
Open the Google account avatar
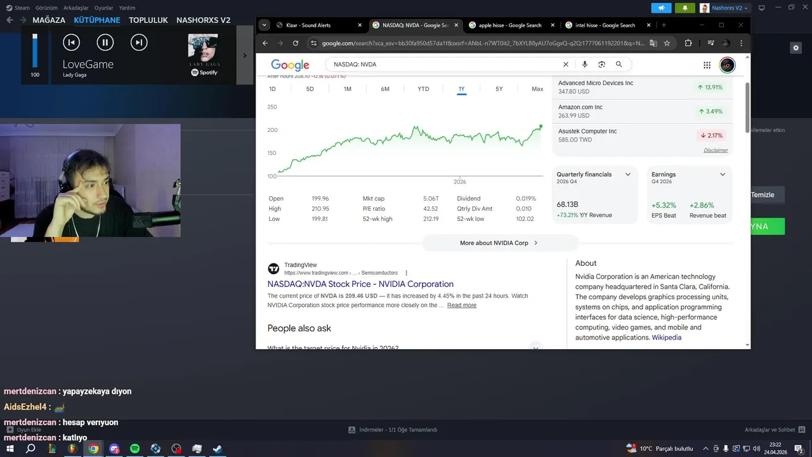click(727, 65)
